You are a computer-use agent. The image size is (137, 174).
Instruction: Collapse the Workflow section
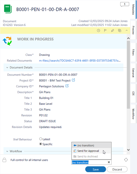click(x=7, y=151)
